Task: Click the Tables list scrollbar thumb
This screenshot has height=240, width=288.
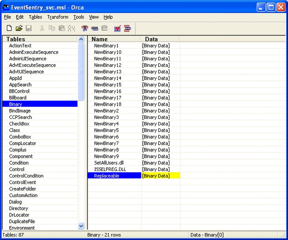Action: (81, 72)
